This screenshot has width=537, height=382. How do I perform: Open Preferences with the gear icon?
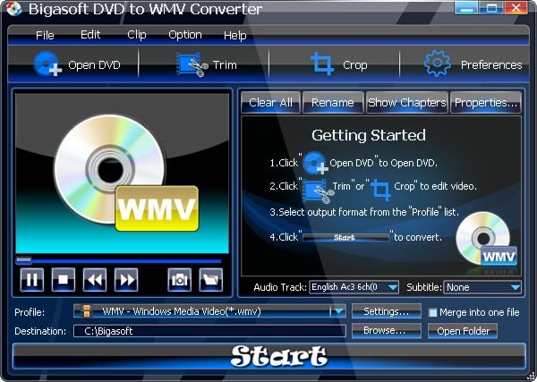click(x=438, y=64)
